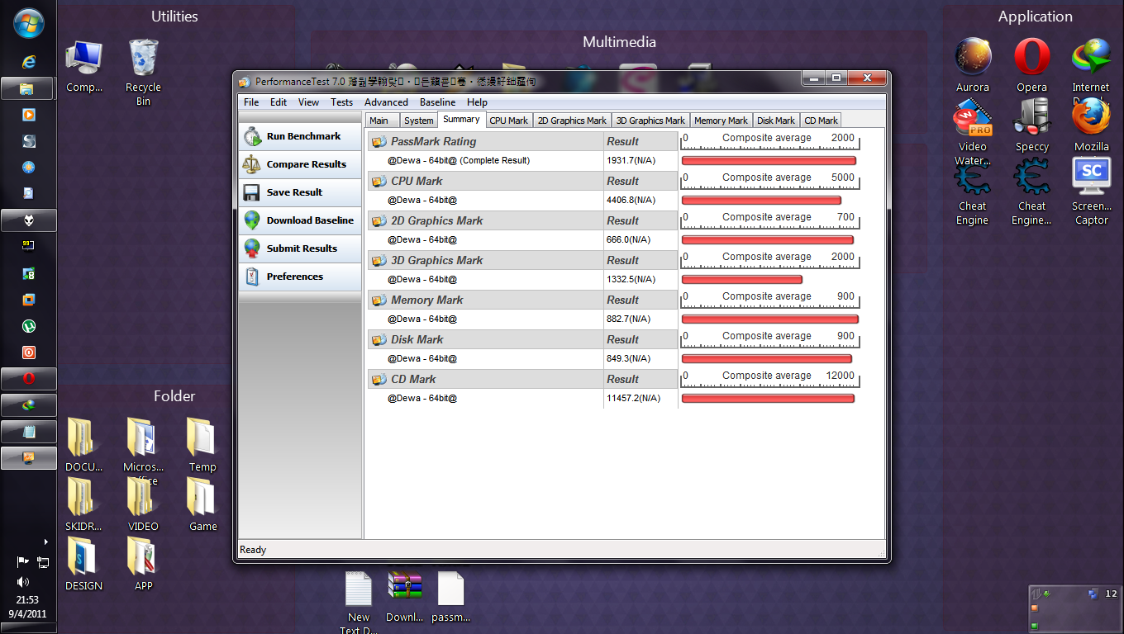
Task: Click the icon beside PassMark Rating header
Action: (379, 141)
